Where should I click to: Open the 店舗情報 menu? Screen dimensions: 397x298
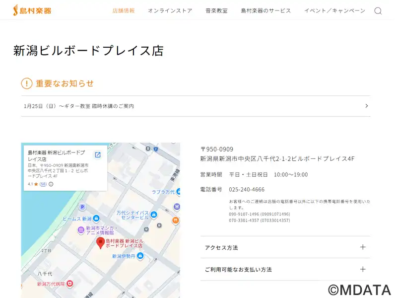coord(124,10)
